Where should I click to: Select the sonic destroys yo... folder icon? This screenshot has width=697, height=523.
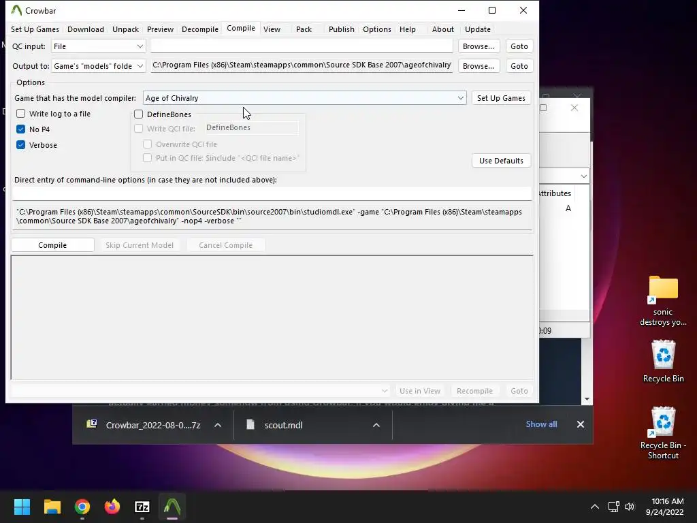663,300
